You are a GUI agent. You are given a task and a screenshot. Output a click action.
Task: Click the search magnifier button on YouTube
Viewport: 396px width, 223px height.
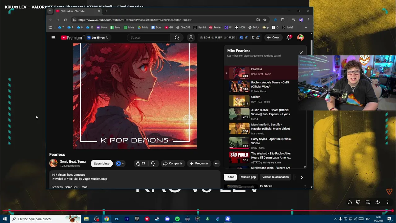click(177, 37)
